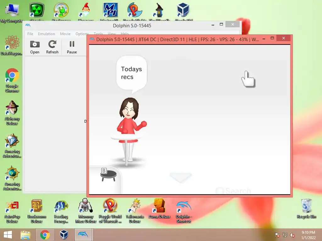Viewport: 322px width, 241px height.
Task: Open the Tools menu in Dolphin
Action: pos(98,33)
